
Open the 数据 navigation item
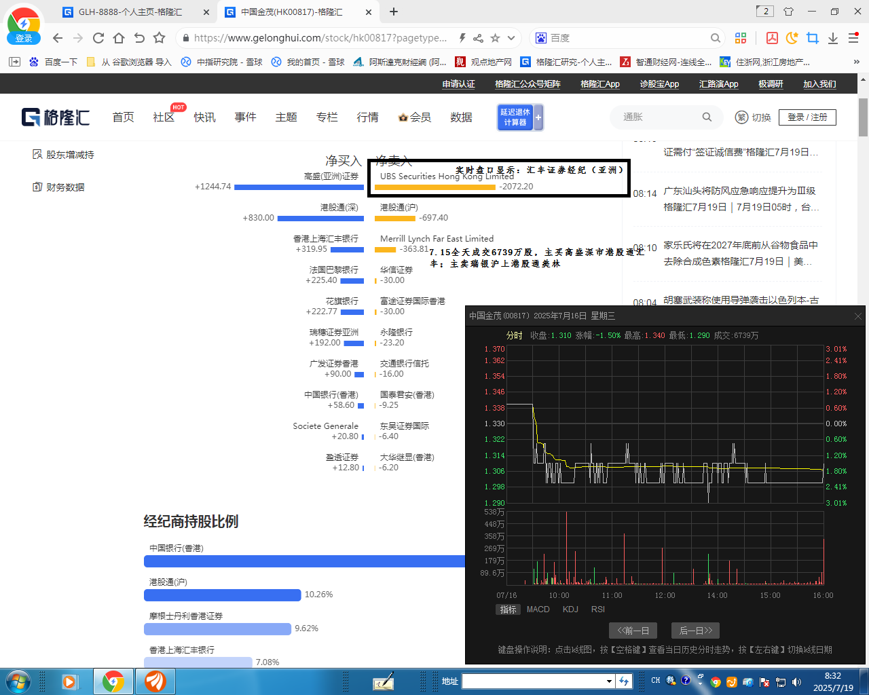[461, 117]
